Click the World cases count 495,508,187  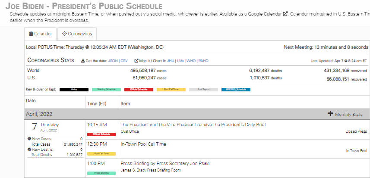tap(143, 70)
